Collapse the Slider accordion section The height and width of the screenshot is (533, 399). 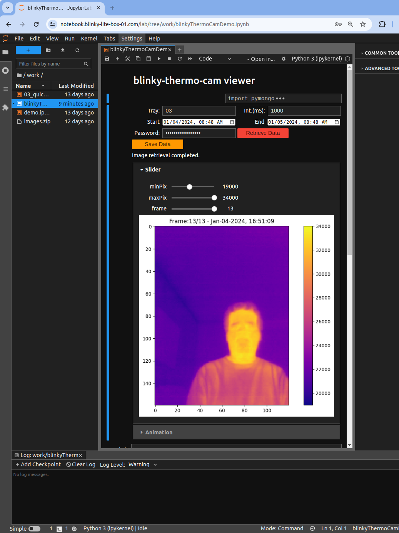click(150, 170)
